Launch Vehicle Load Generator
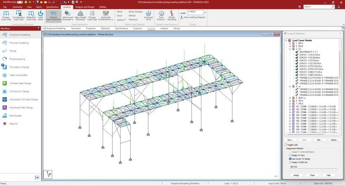This screenshot has height=186, width=345. pyautogui.click(x=53, y=16)
